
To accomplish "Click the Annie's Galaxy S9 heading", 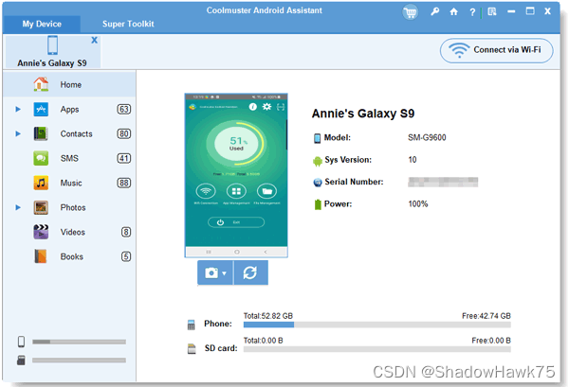I will coord(363,114).
